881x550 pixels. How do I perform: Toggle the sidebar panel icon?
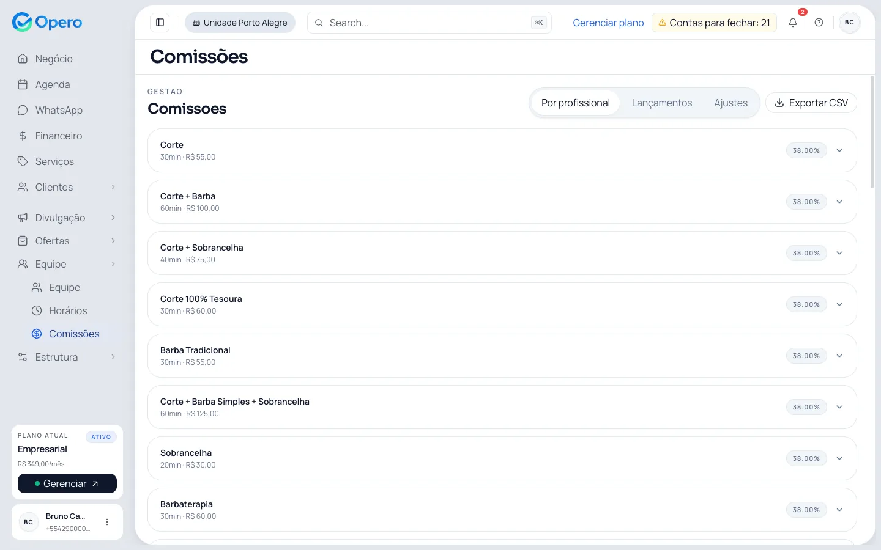(160, 23)
